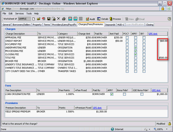This screenshot has height=132, width=173.
Task: Click the Internet zone globe icon
Action: point(112,129)
